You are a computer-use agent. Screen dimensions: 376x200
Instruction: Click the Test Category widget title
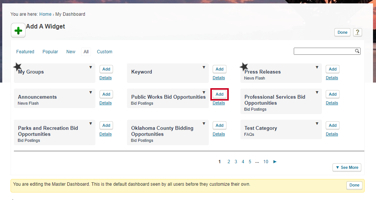click(x=261, y=128)
